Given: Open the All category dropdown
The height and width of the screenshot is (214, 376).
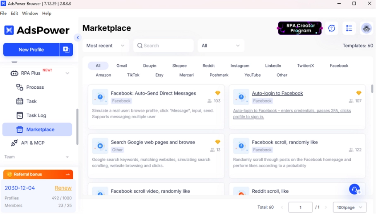Looking at the screenshot, I should pyautogui.click(x=221, y=46).
